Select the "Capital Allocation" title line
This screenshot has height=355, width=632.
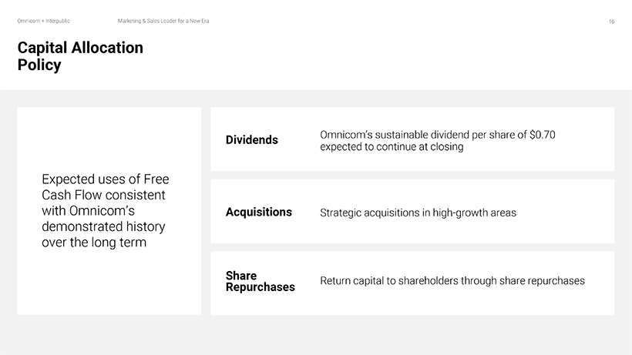coord(80,48)
